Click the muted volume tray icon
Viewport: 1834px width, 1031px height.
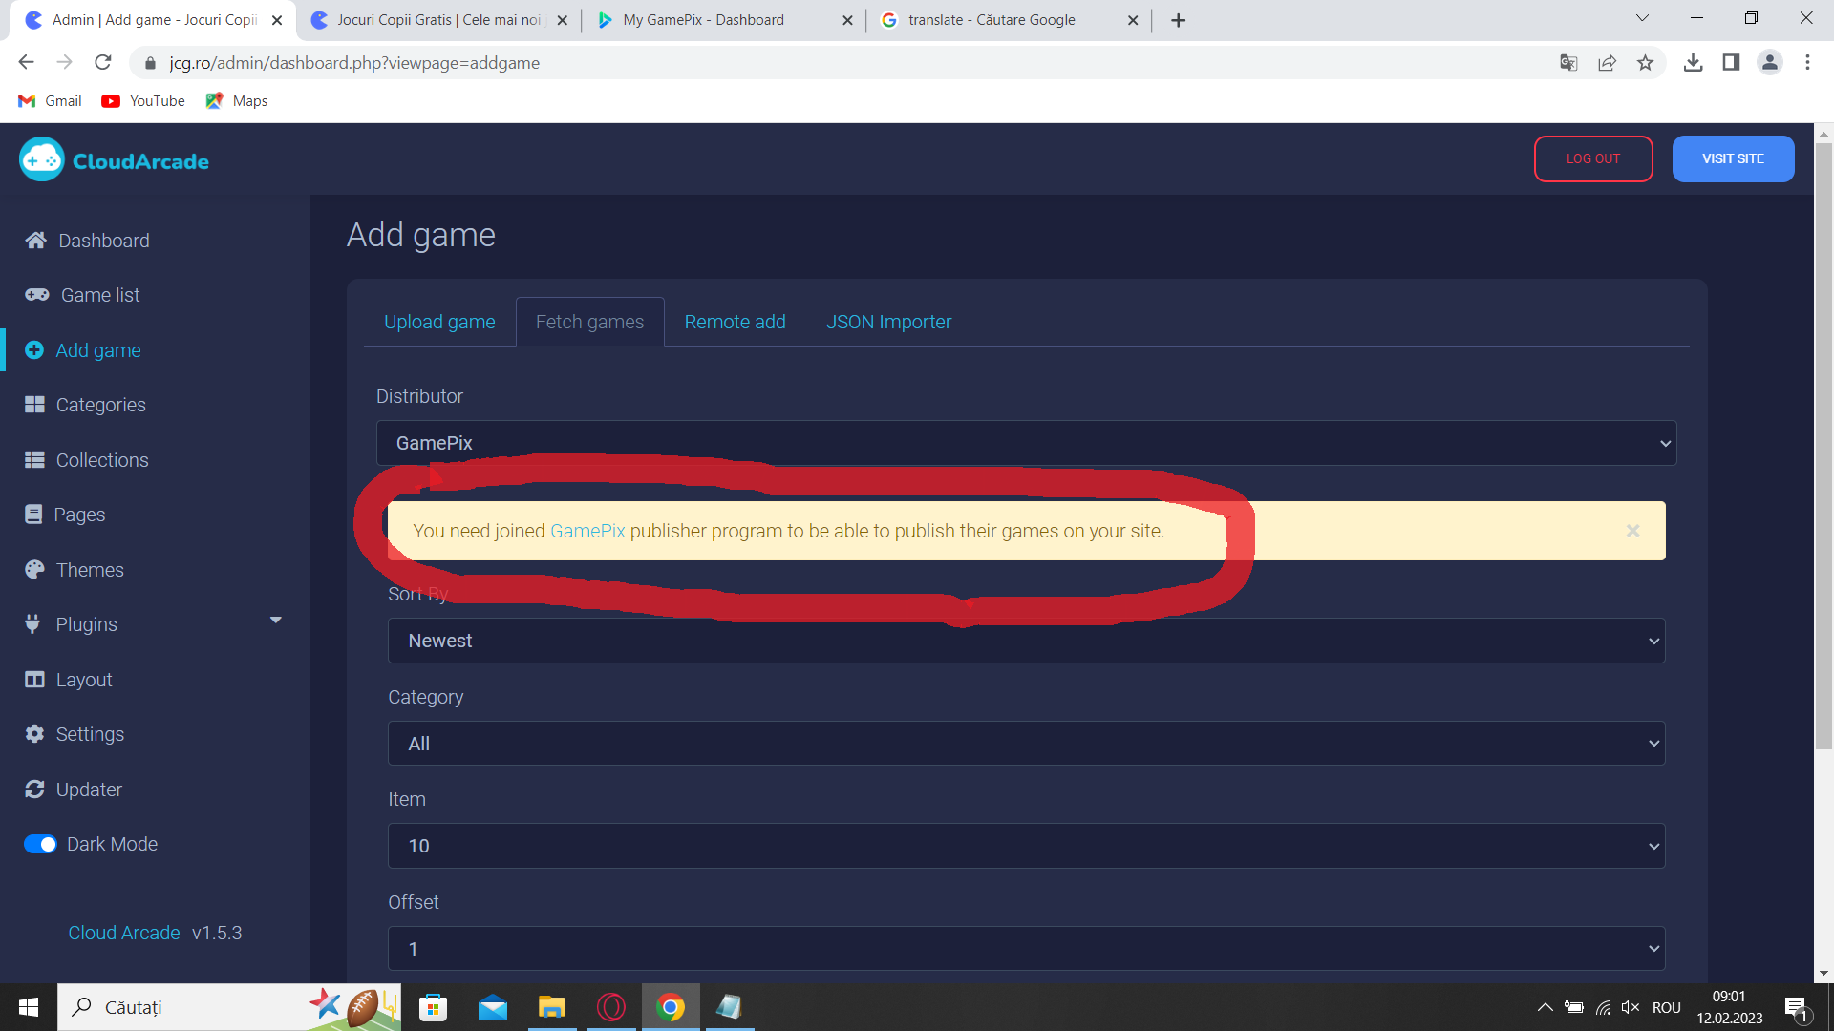1630,1007
